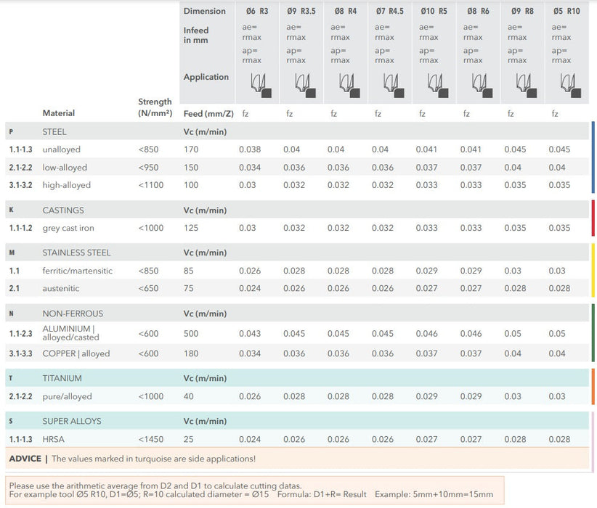The width and height of the screenshot is (597, 508).
Task: Click the application icon under Ø9 R3.5
Action: pos(302,84)
